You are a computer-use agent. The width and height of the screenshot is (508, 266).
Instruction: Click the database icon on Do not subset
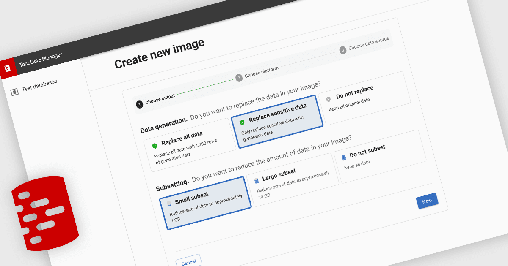click(x=344, y=157)
